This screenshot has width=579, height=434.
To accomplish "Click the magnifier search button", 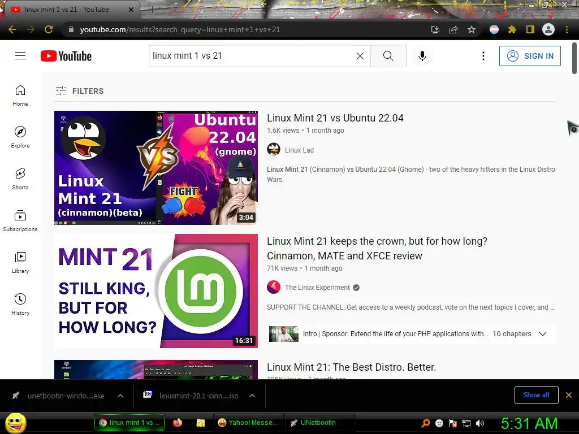I will pyautogui.click(x=388, y=56).
